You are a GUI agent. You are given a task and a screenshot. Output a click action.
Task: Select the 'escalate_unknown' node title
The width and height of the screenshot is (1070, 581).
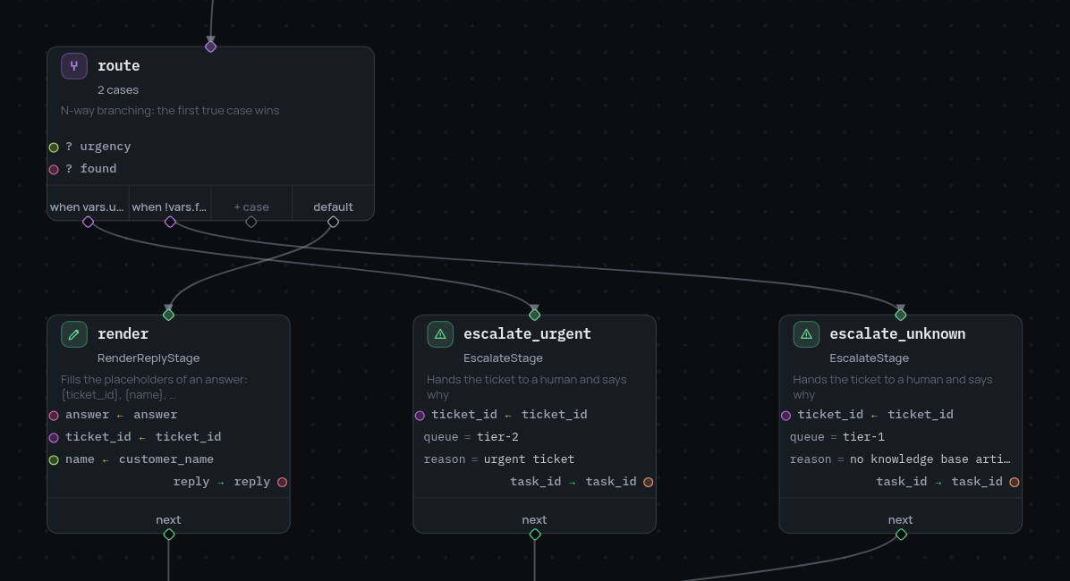[897, 333]
